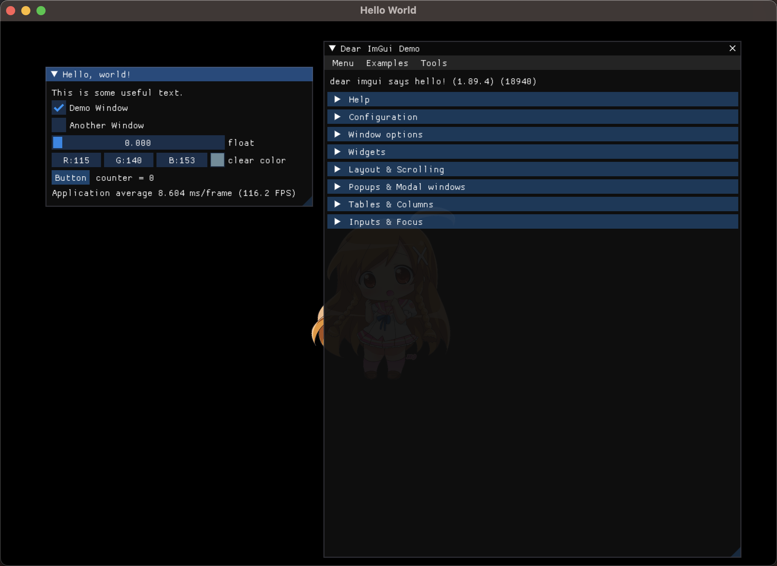This screenshot has width=777, height=566.
Task: Open the Examples menu
Action: [x=387, y=63]
